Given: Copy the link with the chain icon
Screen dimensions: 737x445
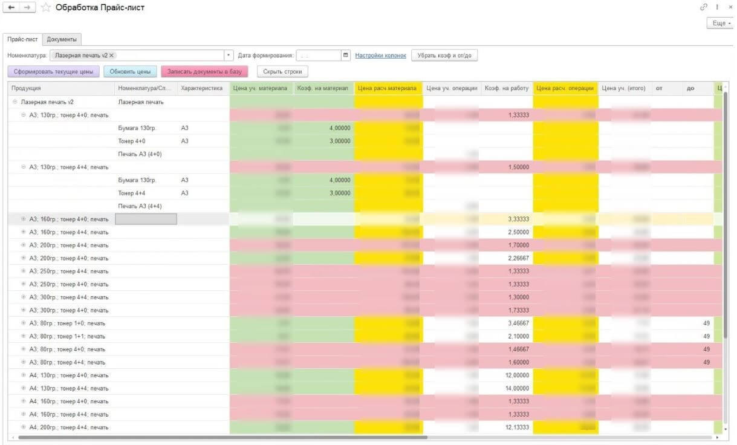Looking at the screenshot, I should (x=703, y=7).
